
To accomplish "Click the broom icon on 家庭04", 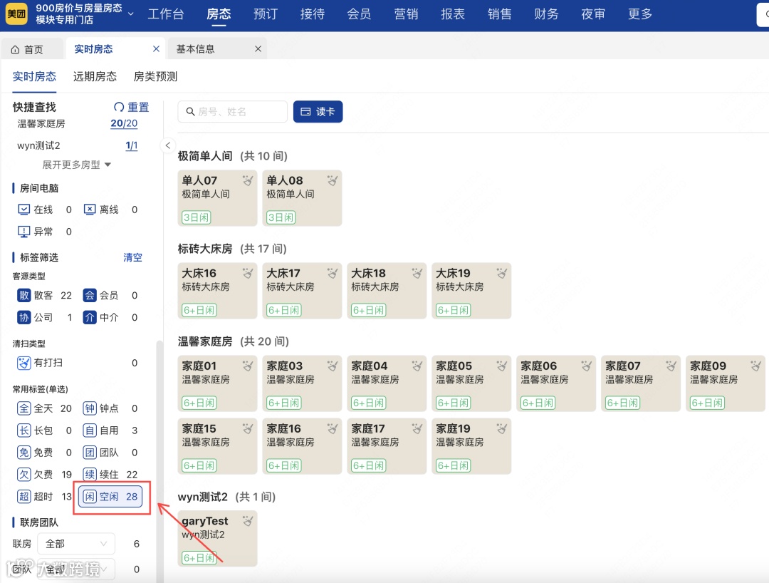I will click(417, 366).
